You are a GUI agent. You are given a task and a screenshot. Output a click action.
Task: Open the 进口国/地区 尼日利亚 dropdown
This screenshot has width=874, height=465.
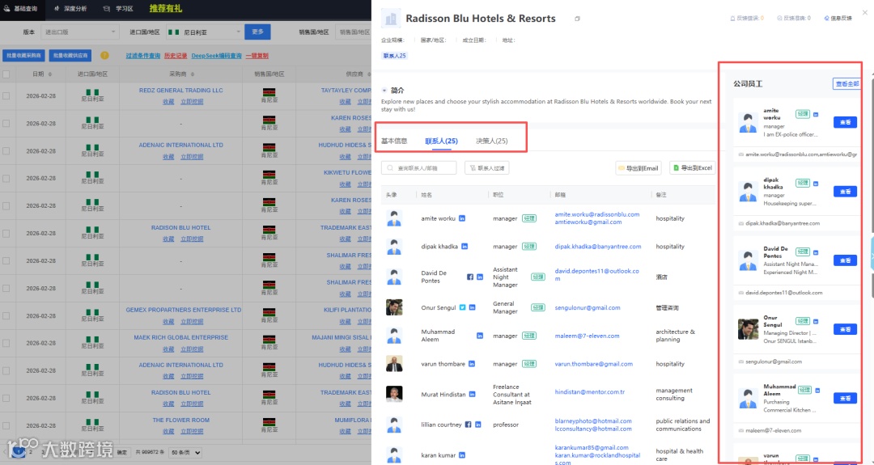(204, 32)
